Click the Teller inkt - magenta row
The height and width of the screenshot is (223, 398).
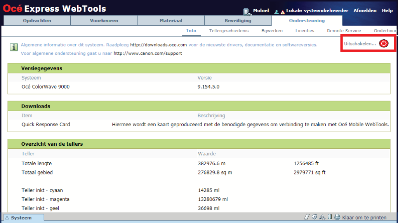click(x=45, y=199)
